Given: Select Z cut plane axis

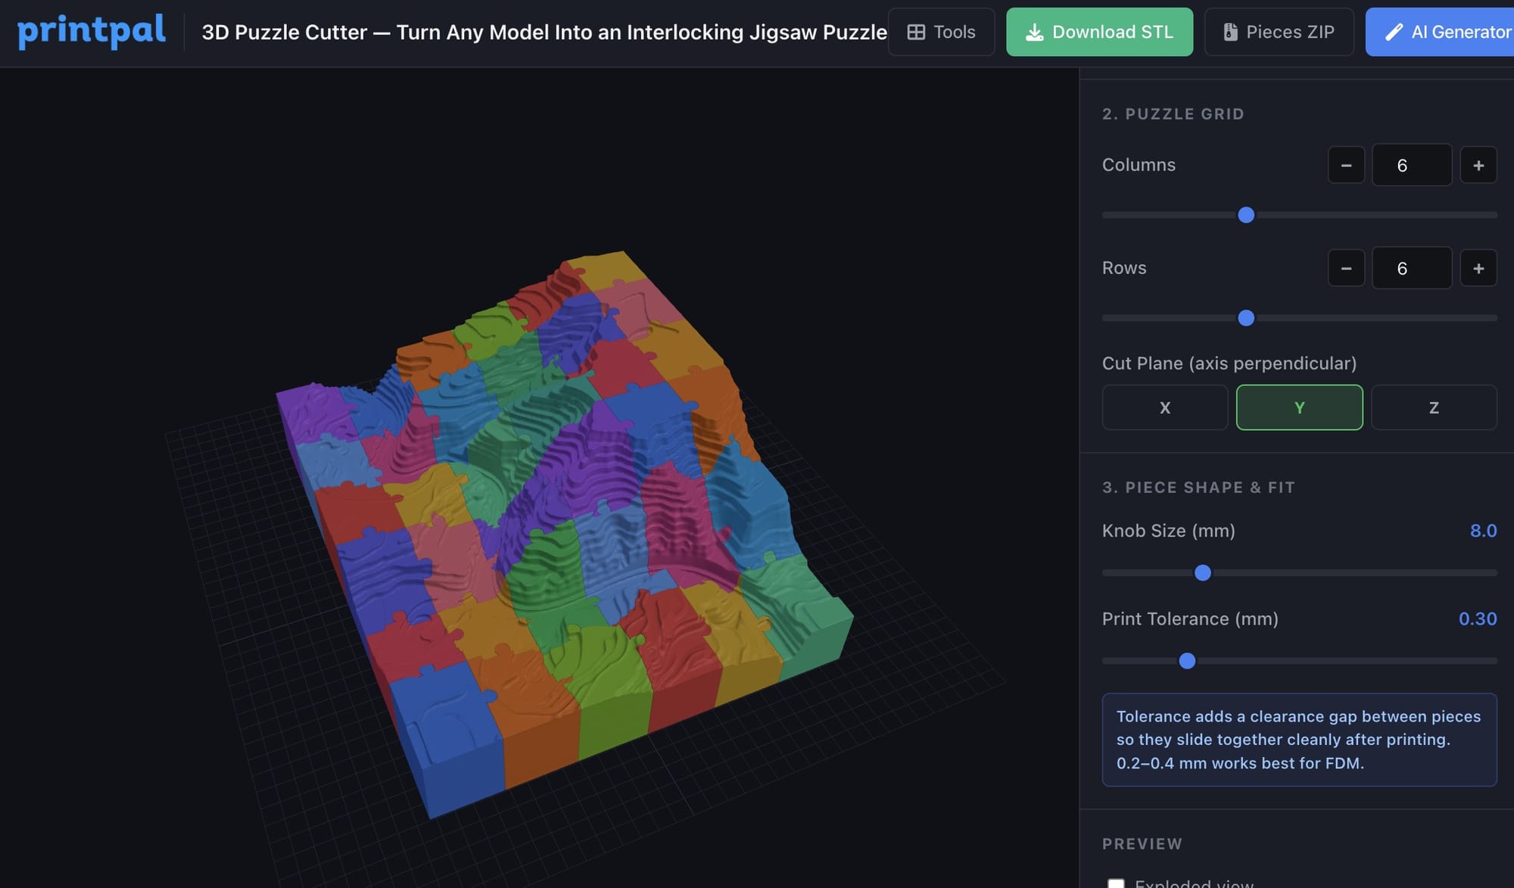Looking at the screenshot, I should click(1433, 407).
